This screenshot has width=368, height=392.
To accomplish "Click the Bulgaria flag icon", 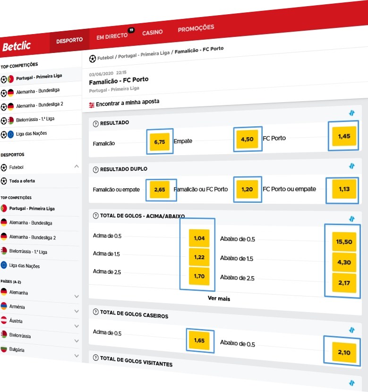I will click(x=4, y=348).
